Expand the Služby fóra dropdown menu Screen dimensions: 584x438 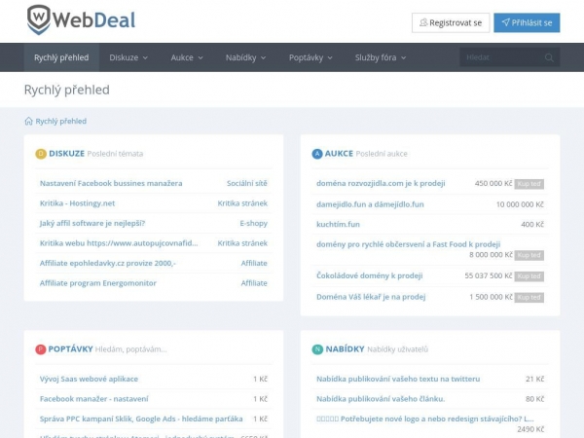381,57
